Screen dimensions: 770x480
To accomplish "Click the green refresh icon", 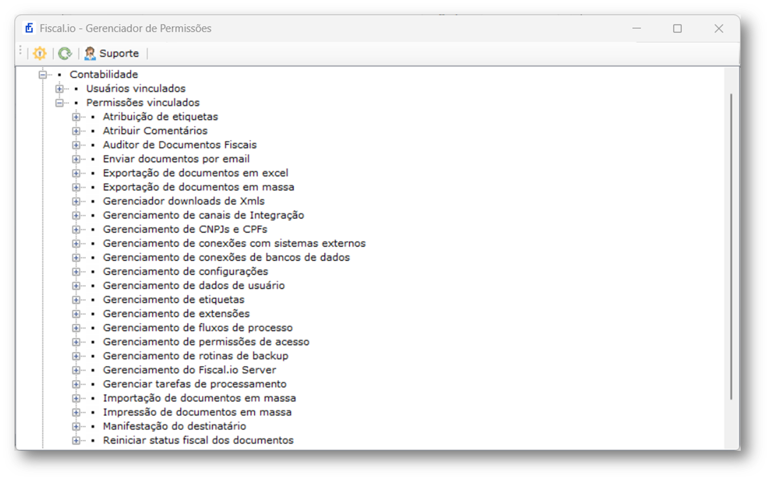I will [65, 53].
